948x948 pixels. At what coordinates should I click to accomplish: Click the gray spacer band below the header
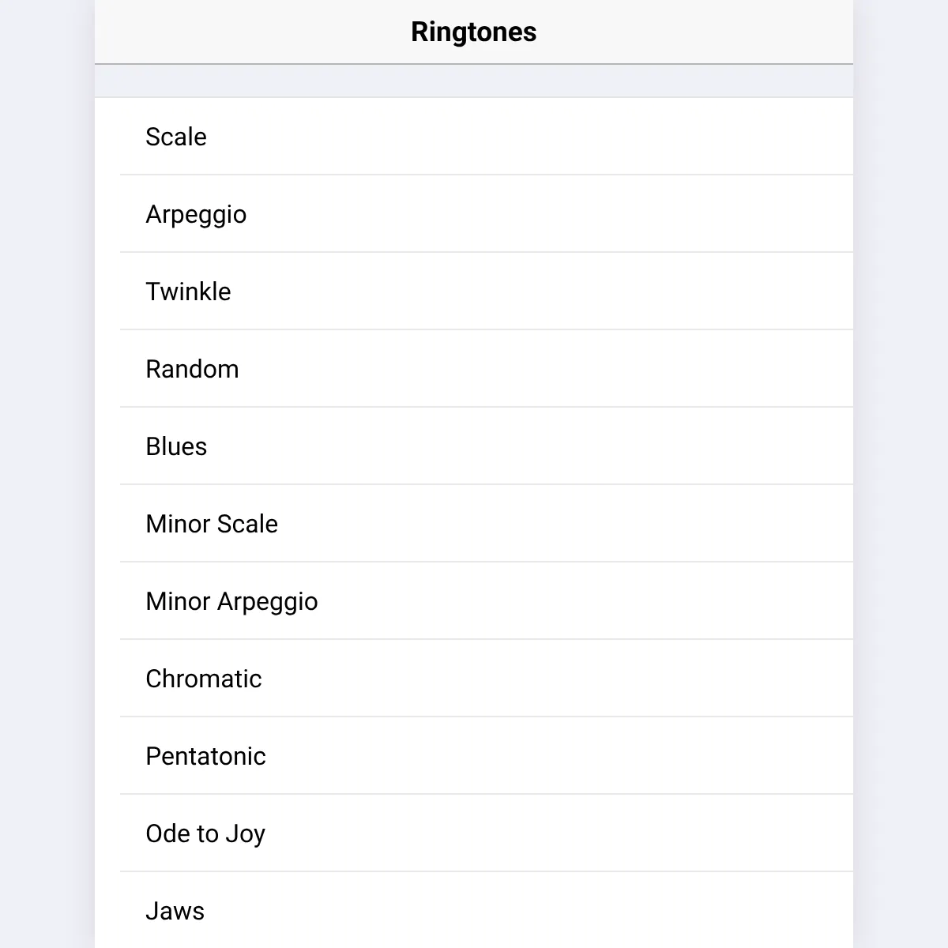tap(474, 81)
